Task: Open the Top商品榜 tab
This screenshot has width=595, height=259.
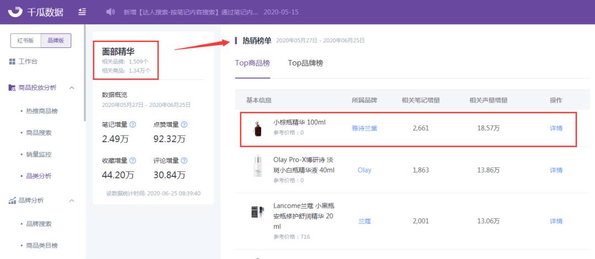Action: click(x=252, y=63)
